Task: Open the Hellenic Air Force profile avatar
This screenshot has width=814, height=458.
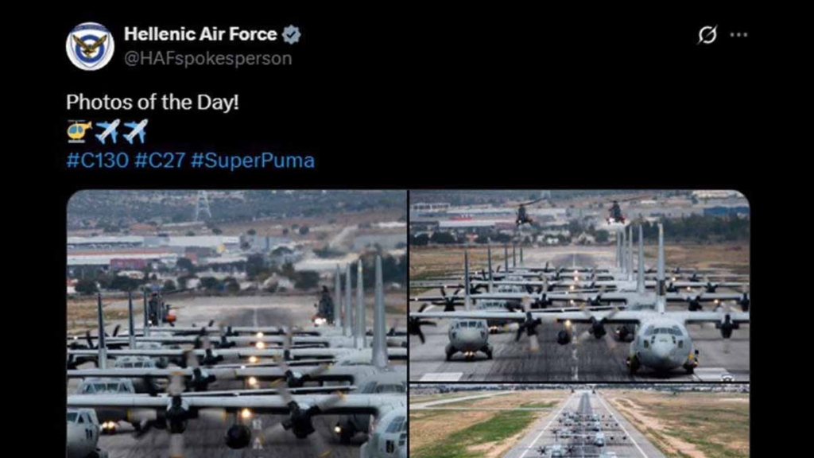Action: 90,45
